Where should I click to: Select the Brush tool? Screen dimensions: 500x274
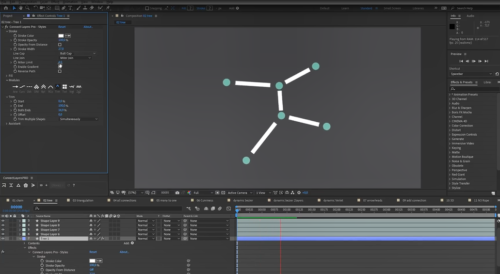pyautogui.click(x=79, y=8)
